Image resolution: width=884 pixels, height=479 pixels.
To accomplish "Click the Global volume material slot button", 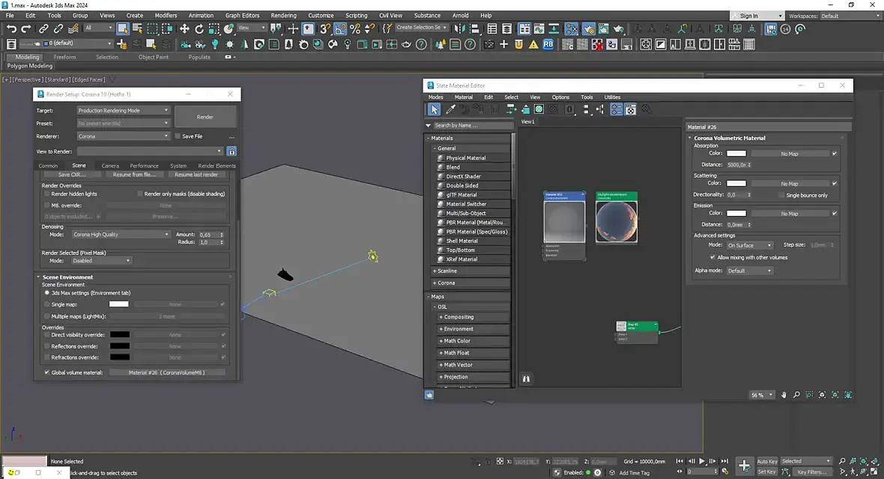I will (166, 372).
